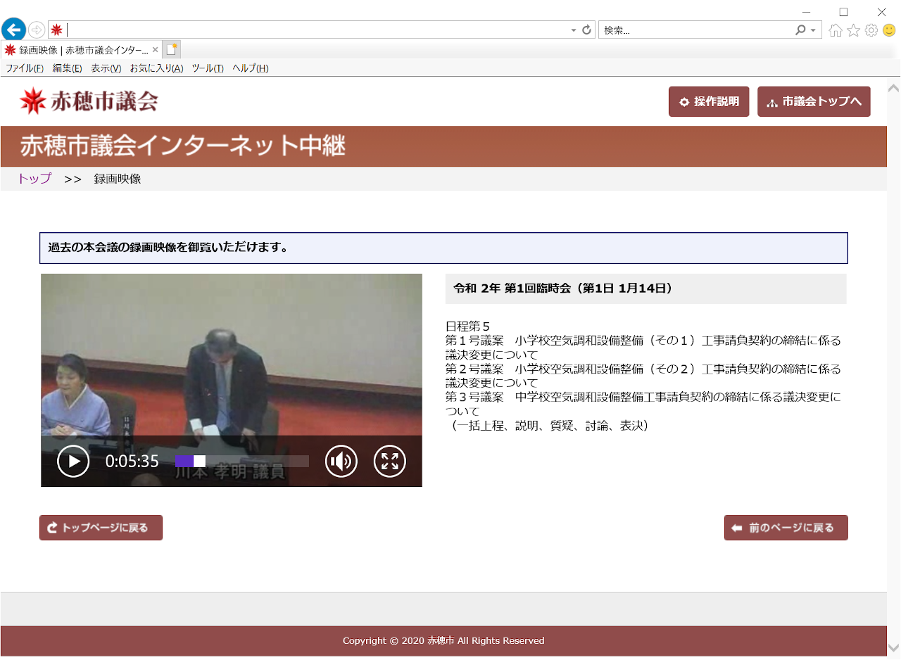901x660 pixels.
Task: Click the smiley feedback icon
Action: [889, 30]
